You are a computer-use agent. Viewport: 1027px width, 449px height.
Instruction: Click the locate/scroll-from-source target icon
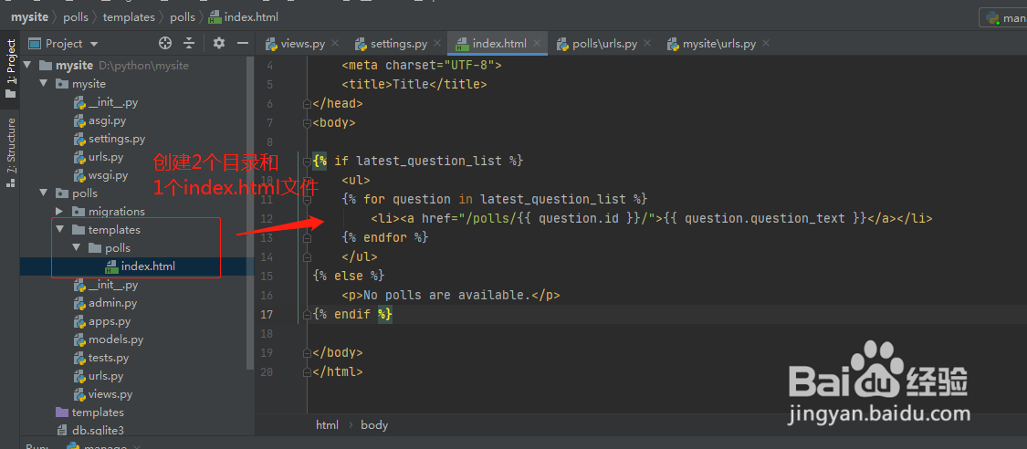165,43
